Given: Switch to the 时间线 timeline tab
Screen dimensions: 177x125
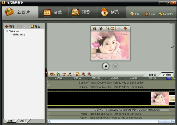Looking at the screenshot, I should [x=167, y=75].
